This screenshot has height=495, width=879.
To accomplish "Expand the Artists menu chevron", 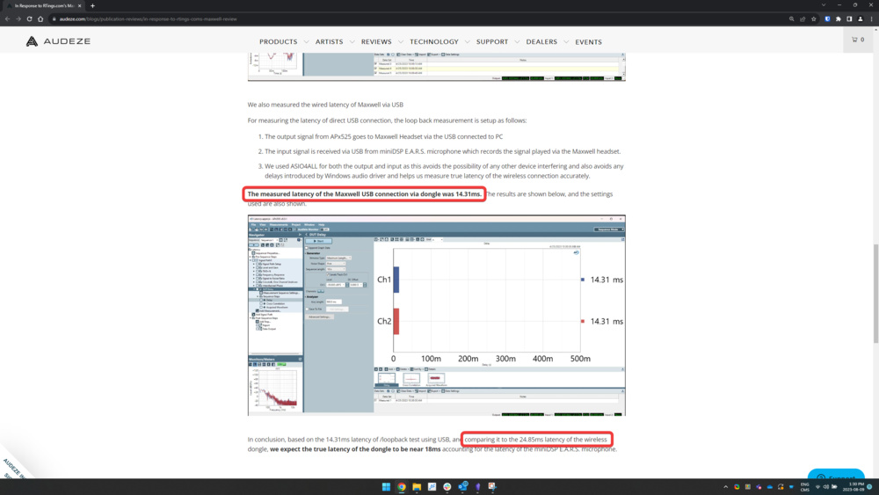I will click(352, 42).
